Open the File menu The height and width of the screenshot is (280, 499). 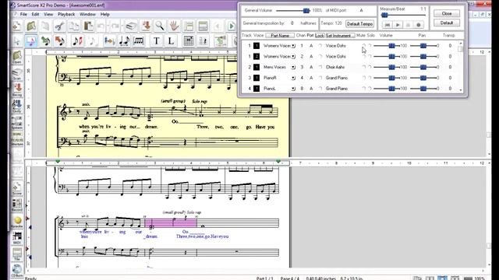click(x=23, y=14)
